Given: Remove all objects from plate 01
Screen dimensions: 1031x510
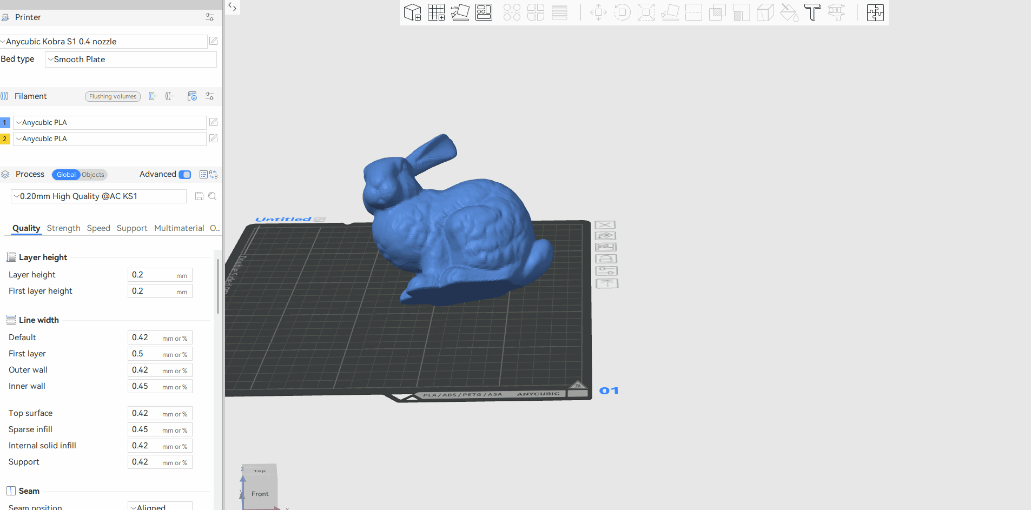Looking at the screenshot, I should (605, 225).
